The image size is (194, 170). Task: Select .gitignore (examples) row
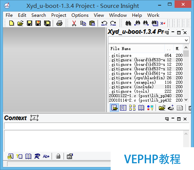tap(146, 82)
